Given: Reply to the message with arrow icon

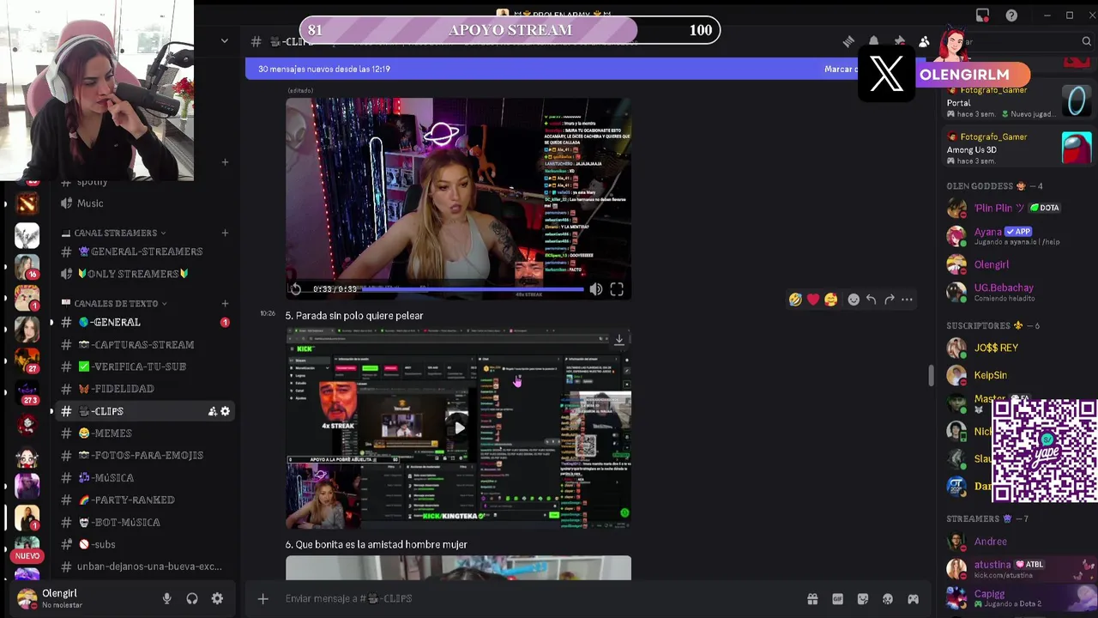Looking at the screenshot, I should click(871, 300).
